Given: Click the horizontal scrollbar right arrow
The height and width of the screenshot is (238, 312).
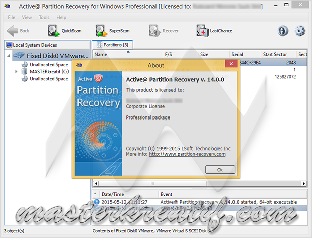Looking at the screenshot, I should (x=304, y=184).
